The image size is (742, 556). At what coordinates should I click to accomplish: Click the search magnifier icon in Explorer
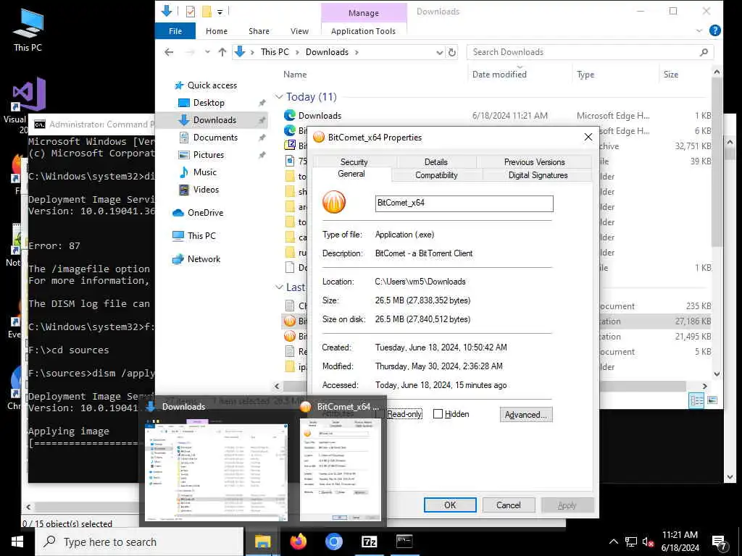(x=704, y=52)
